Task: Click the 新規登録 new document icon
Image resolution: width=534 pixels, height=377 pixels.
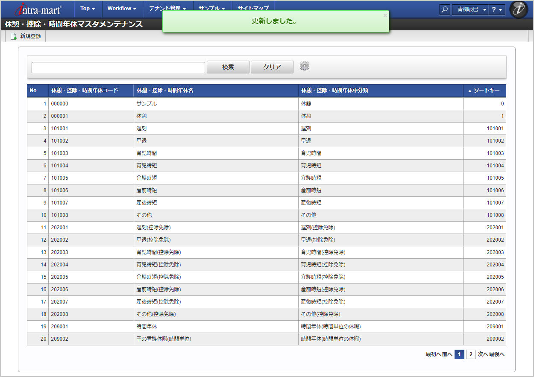Action: 14,36
